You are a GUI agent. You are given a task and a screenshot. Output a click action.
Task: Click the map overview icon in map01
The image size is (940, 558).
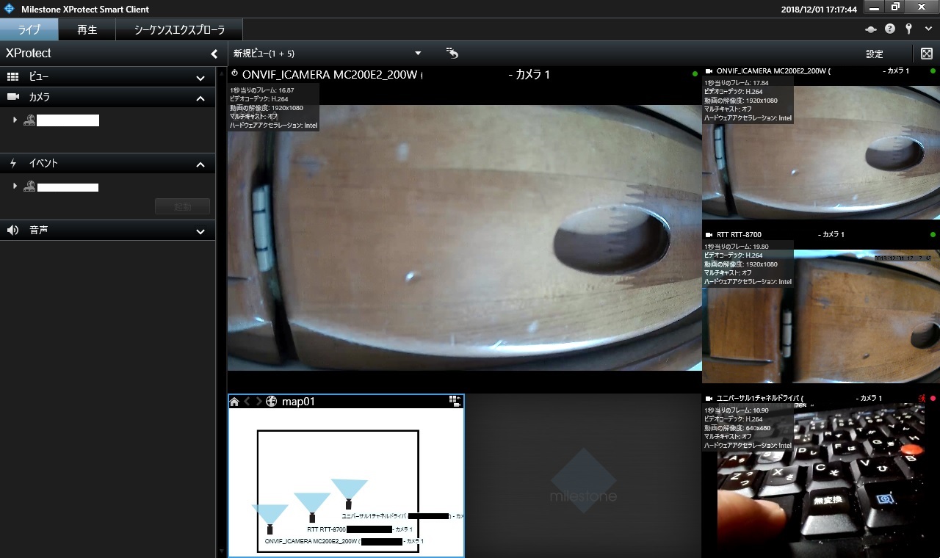(x=455, y=401)
